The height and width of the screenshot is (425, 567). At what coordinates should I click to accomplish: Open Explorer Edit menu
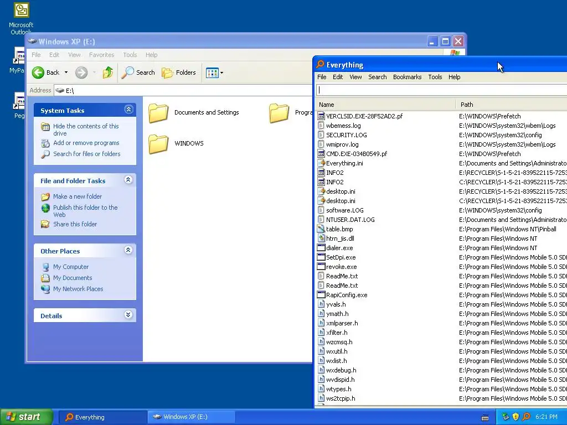[54, 55]
